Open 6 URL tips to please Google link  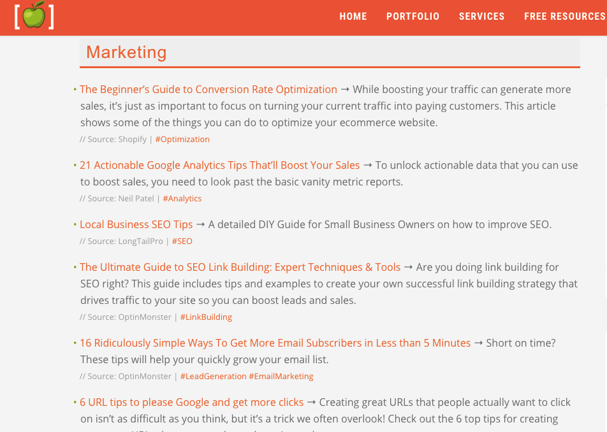pos(191,402)
